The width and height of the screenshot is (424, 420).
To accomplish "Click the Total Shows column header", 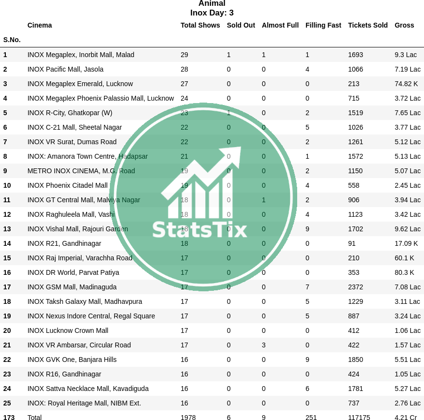I will (200, 25).
